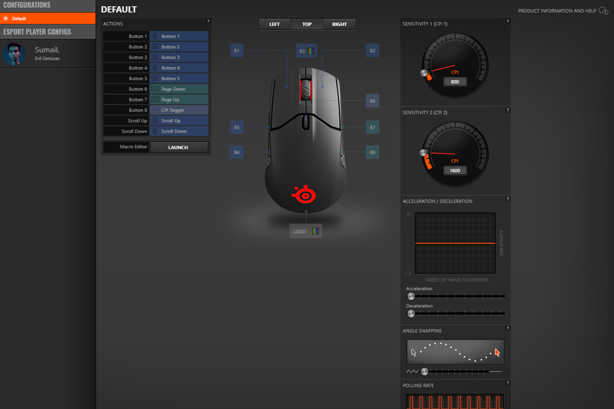Switch to the TOP mouse view

[307, 24]
